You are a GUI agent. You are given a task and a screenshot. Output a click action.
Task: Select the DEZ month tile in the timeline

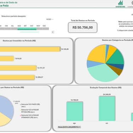[46, 29]
